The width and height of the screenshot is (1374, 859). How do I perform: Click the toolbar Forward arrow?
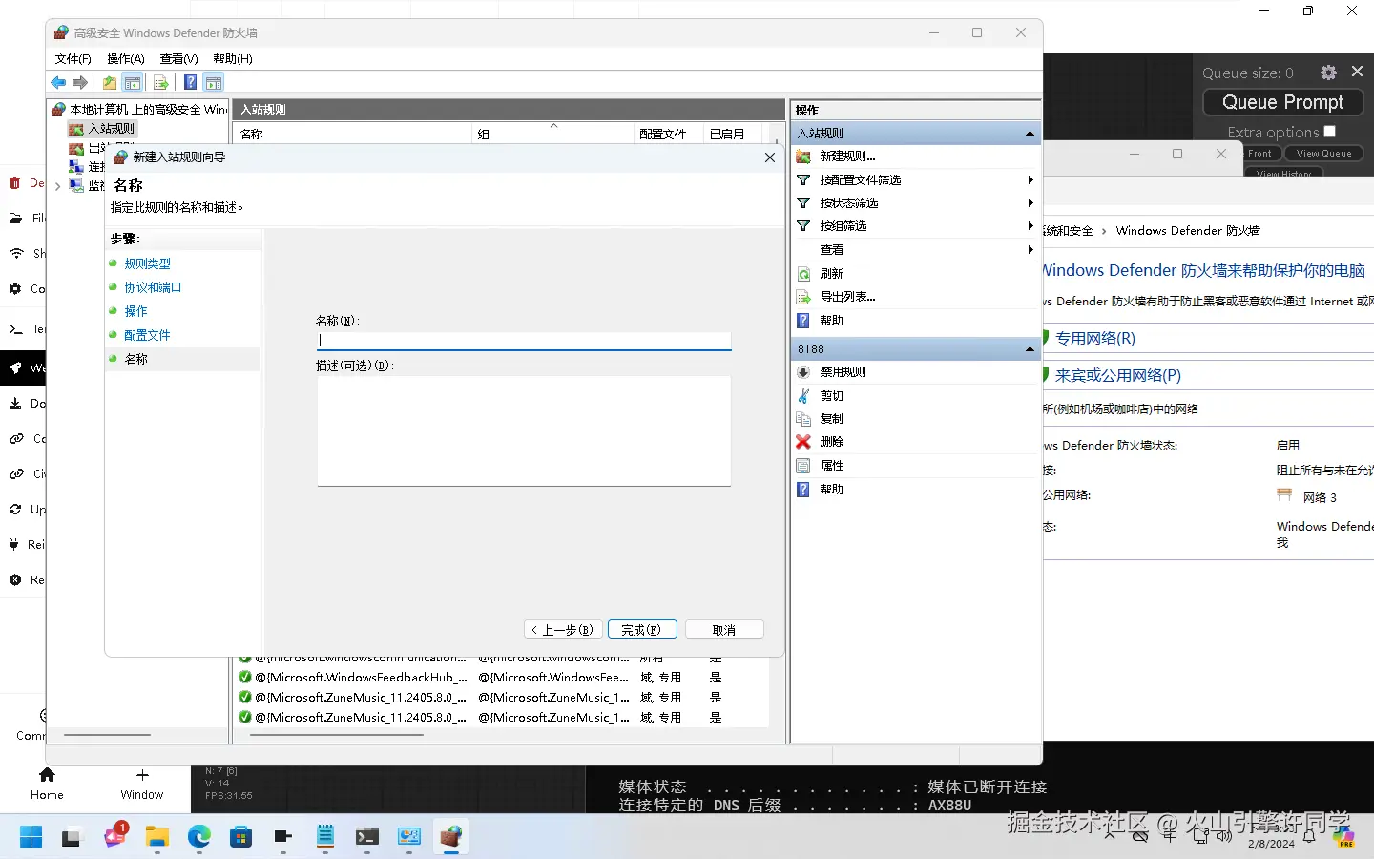(80, 83)
